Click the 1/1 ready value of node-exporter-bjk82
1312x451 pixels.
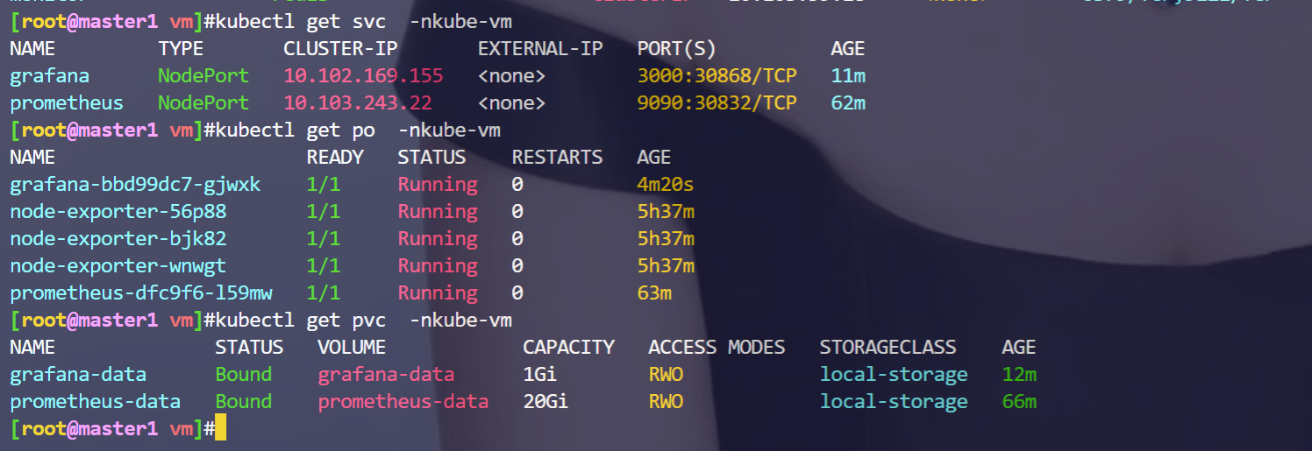coord(323,239)
